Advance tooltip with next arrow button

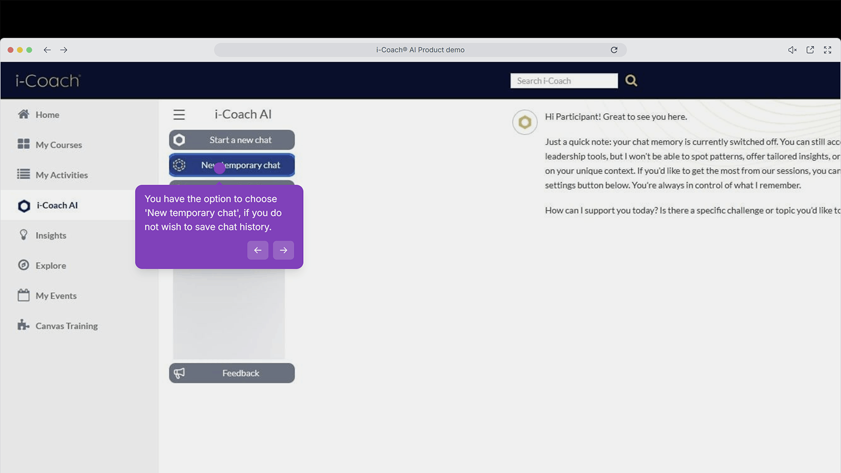click(x=283, y=250)
